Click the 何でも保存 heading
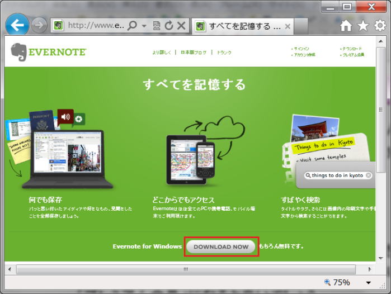 (45, 200)
